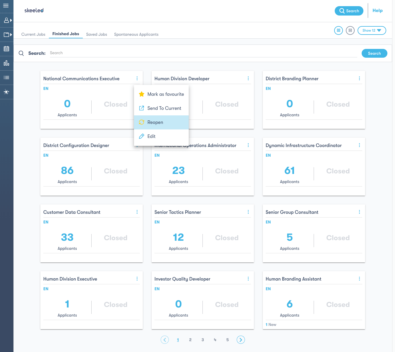Open District Branding Planner job title

click(292, 79)
